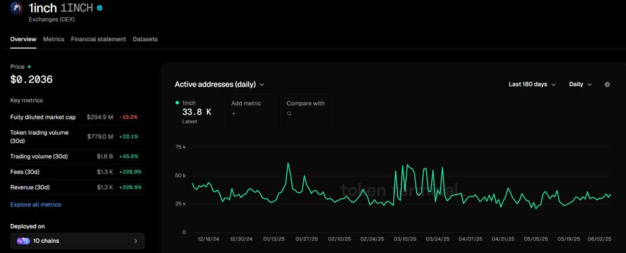Open chart settings gear icon

point(607,85)
